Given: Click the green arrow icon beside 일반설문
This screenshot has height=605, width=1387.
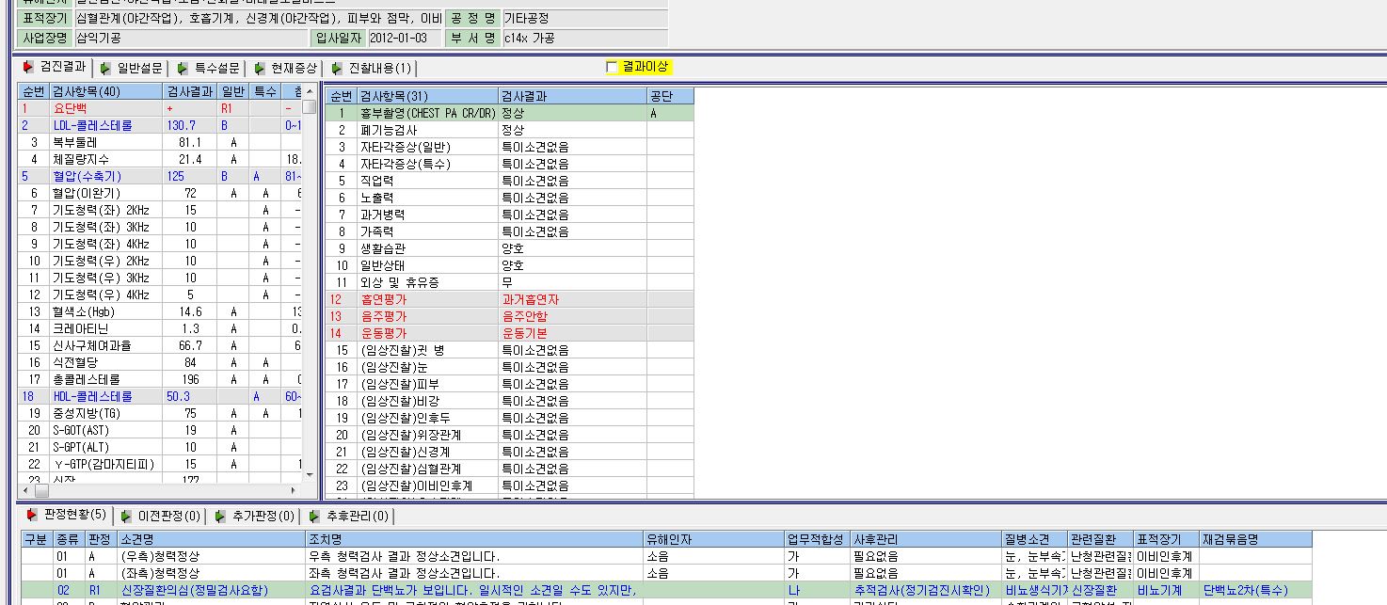Looking at the screenshot, I should [105, 68].
